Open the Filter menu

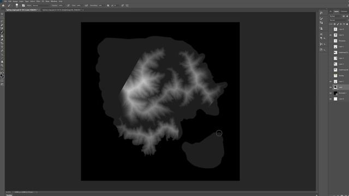(x=38, y=1)
